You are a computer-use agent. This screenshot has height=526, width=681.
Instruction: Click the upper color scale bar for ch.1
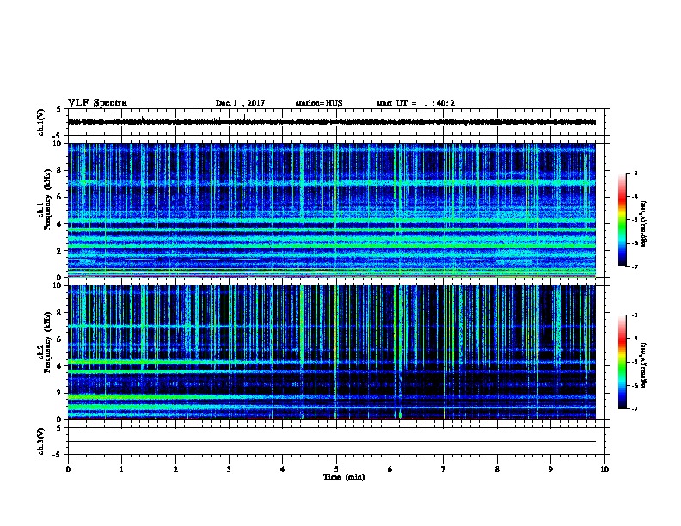pyautogui.click(x=622, y=220)
